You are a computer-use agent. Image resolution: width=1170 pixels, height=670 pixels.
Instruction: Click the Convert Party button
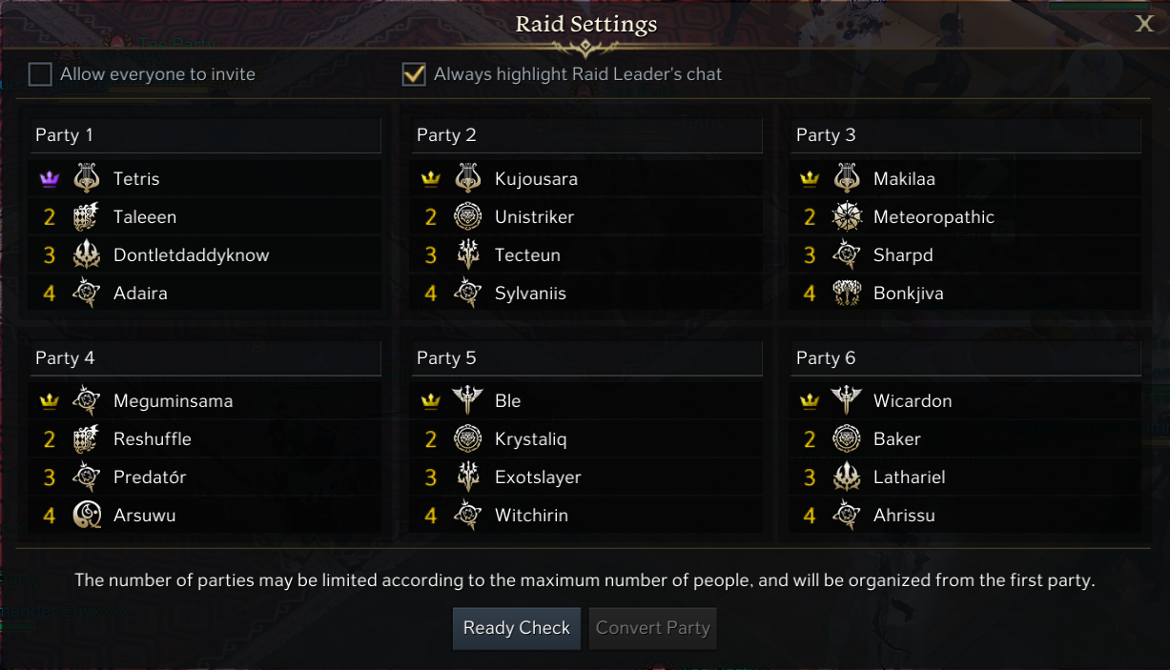pos(652,628)
